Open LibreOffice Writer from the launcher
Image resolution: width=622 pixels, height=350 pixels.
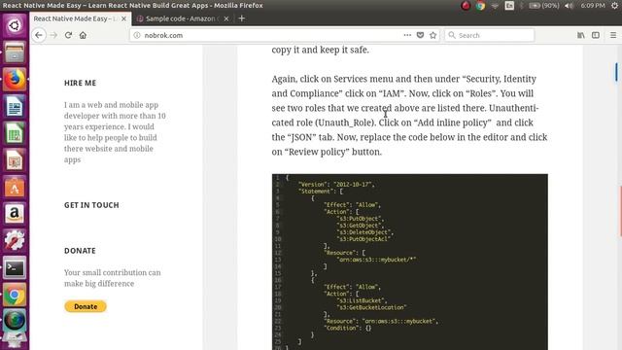click(x=15, y=106)
